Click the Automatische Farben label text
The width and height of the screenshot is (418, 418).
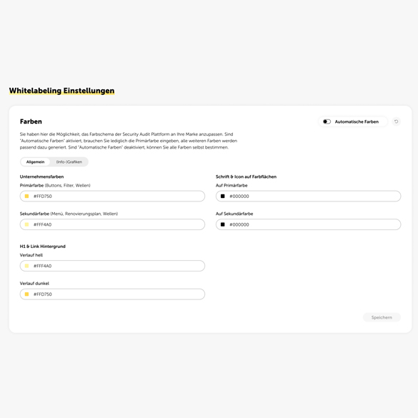(x=357, y=121)
